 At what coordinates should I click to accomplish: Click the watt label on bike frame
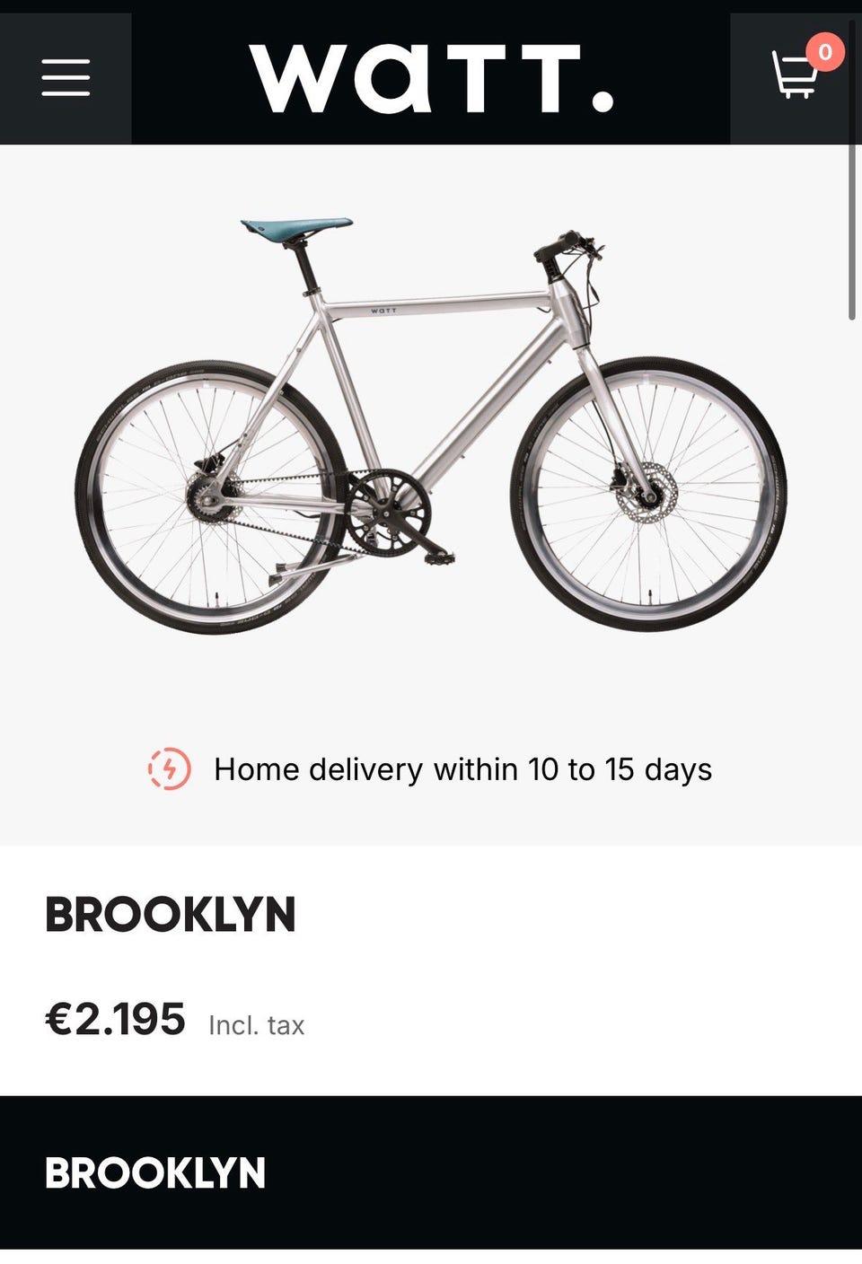383,311
